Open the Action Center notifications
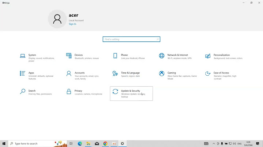Viewport: 263px width, 147px height. (x=258, y=143)
